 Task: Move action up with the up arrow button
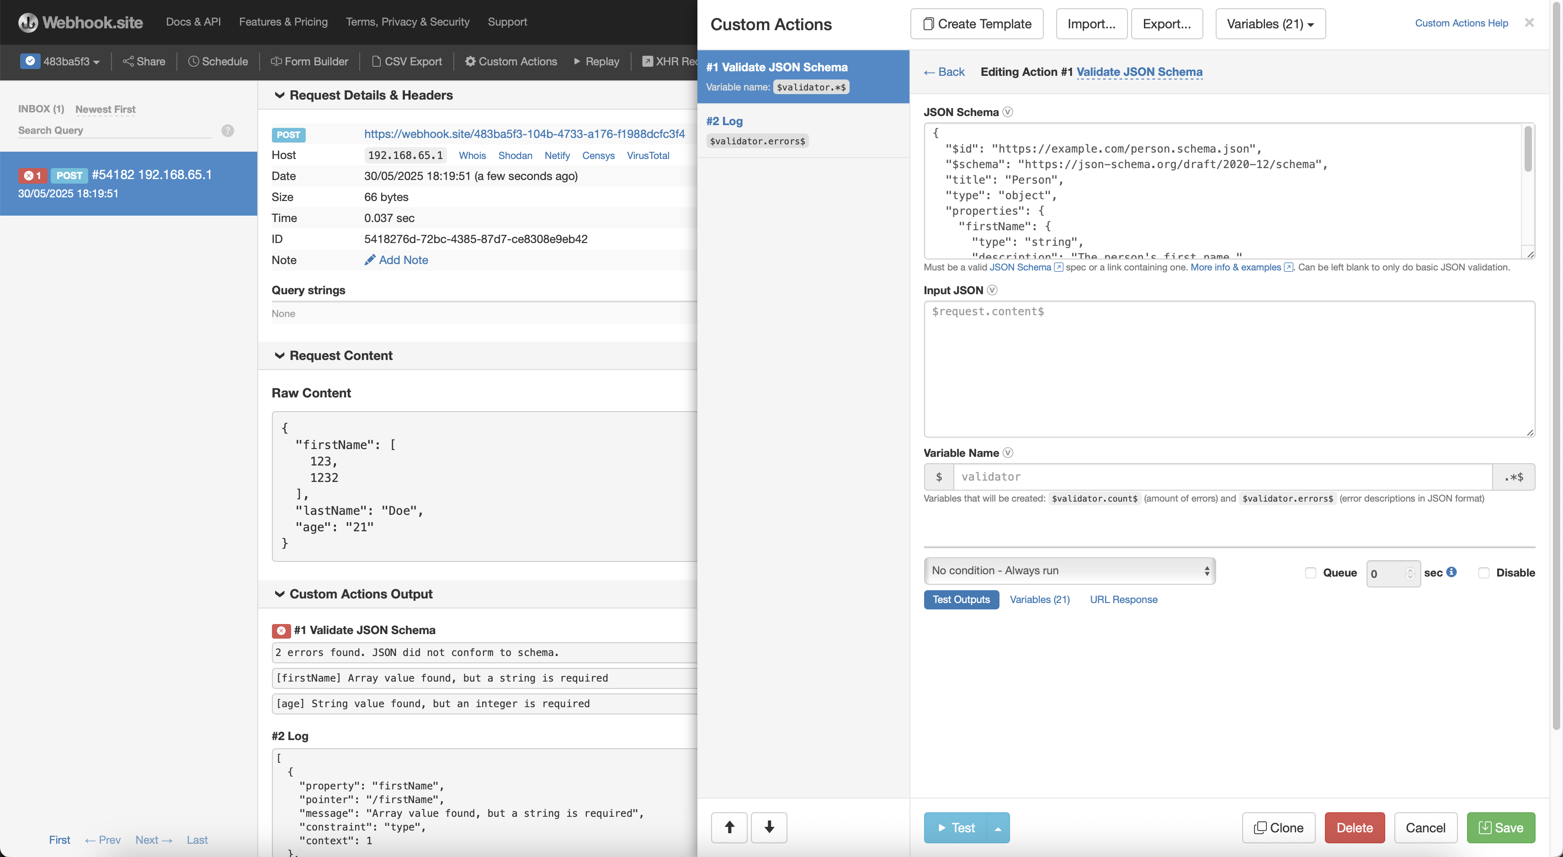pos(729,827)
